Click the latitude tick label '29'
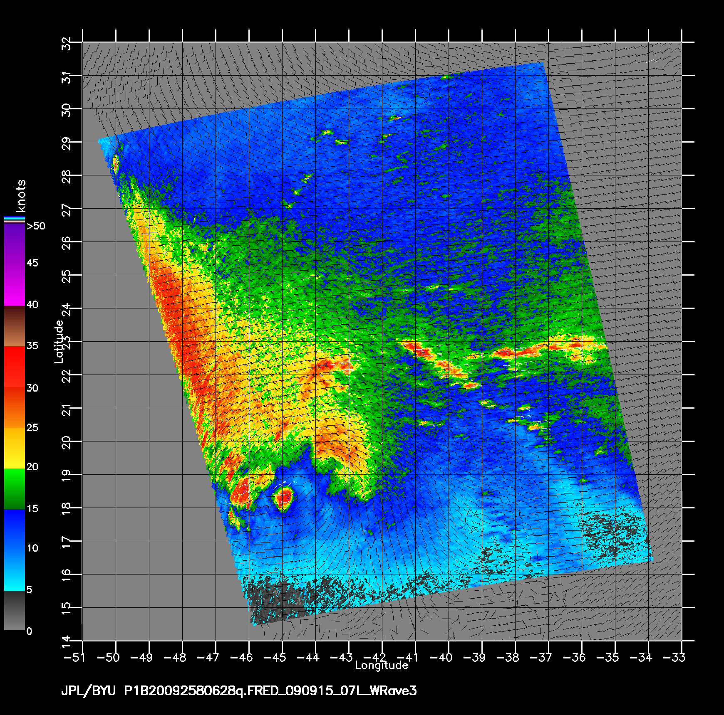Screen dimensions: 724x715 pos(67,143)
